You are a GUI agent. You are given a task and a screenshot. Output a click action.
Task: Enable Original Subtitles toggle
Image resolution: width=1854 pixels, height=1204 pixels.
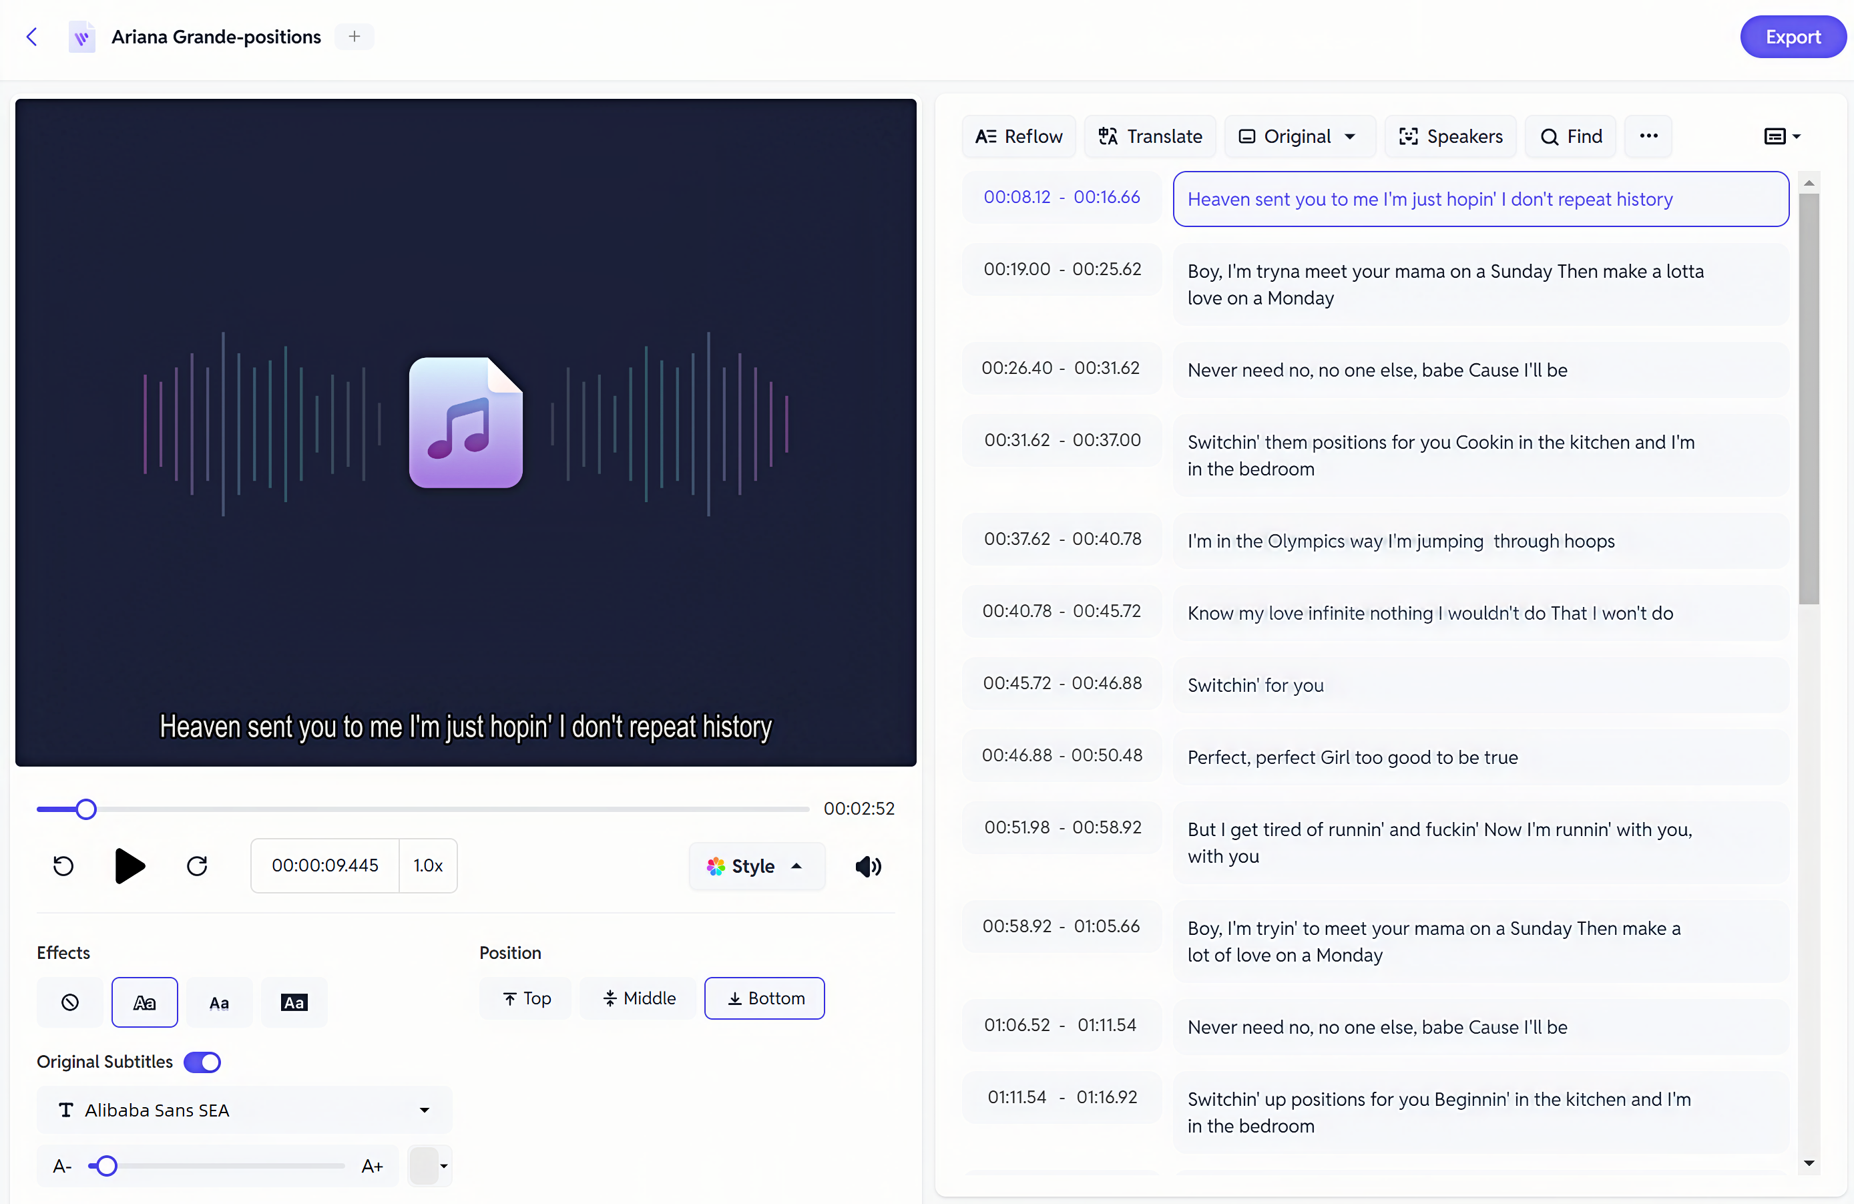(x=202, y=1062)
